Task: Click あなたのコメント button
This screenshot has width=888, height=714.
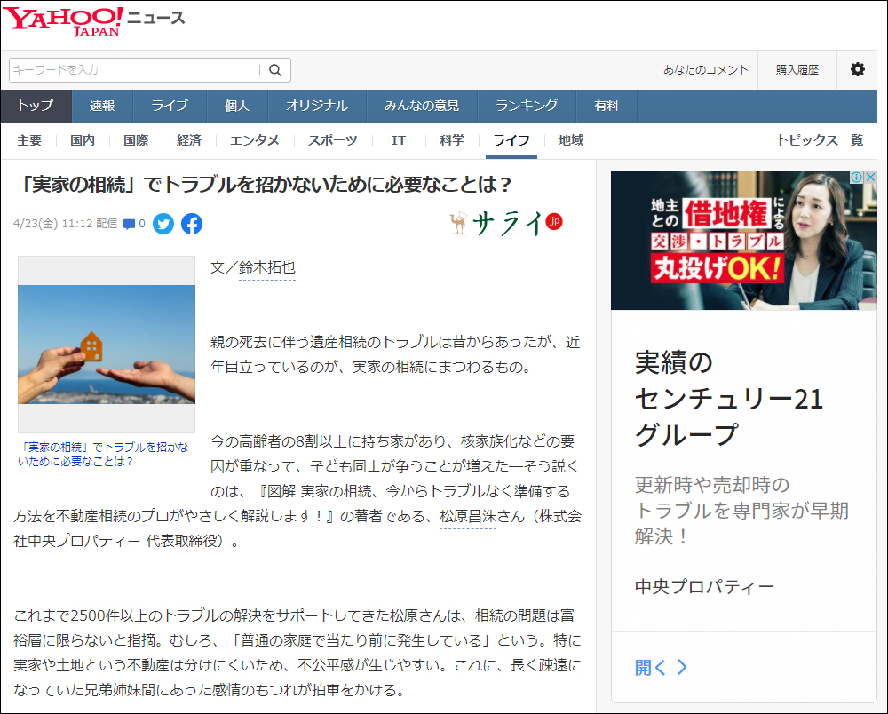Action: [x=706, y=70]
